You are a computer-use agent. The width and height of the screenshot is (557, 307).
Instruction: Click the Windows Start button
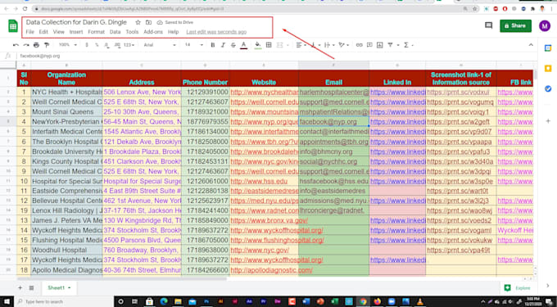[7, 301]
